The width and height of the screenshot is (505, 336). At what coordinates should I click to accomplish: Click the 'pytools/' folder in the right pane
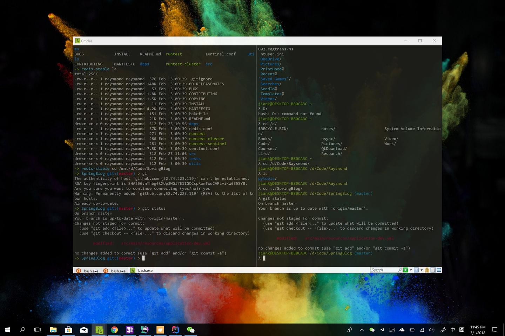point(267,179)
